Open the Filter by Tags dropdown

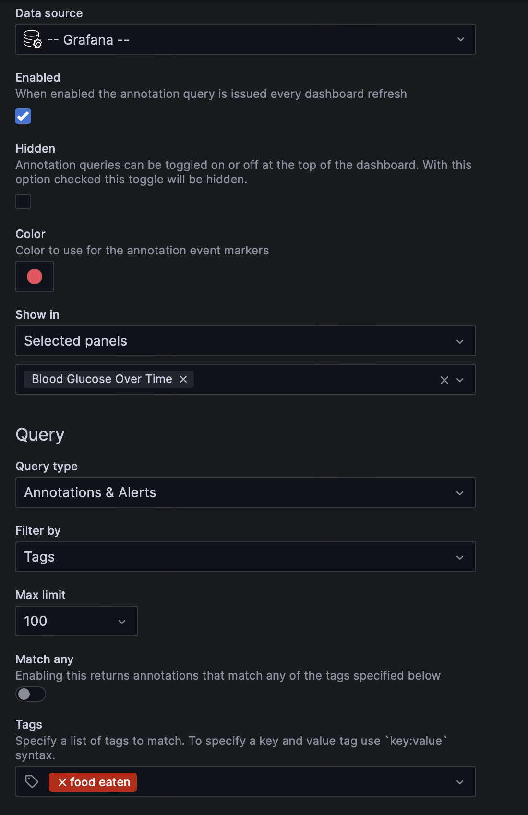point(245,557)
